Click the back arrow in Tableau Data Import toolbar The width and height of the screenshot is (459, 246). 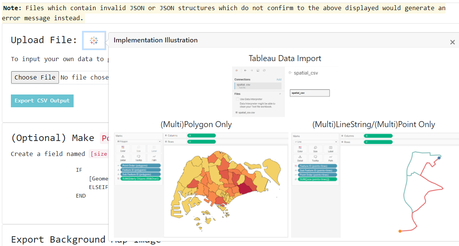pyautogui.click(x=245, y=70)
